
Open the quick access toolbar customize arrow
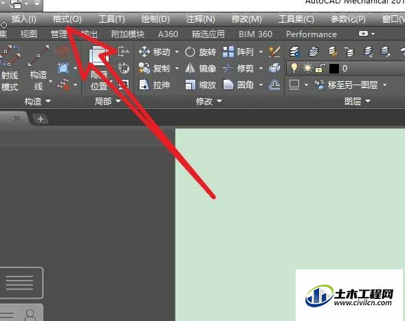37,3
